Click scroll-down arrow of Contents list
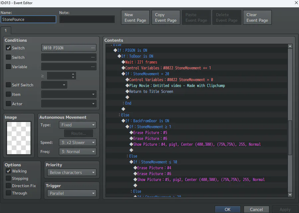 tap(290, 195)
